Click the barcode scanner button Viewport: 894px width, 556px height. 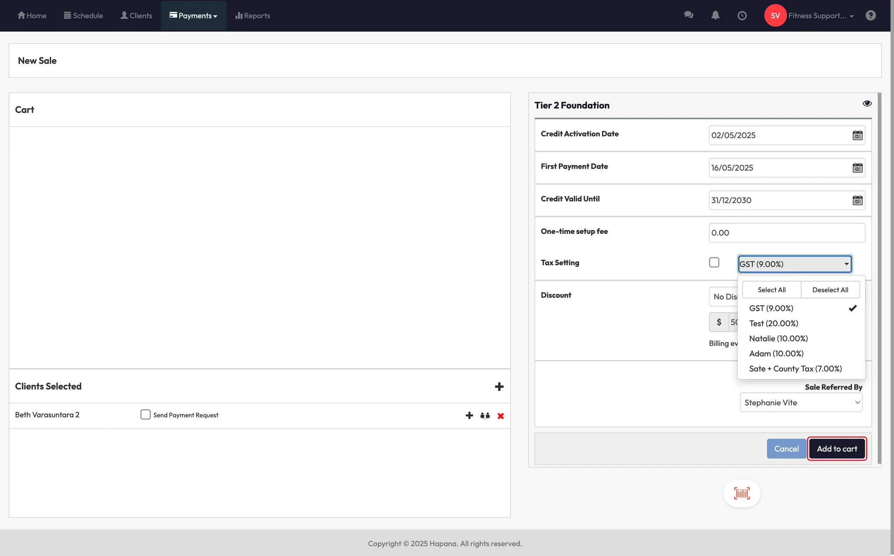click(742, 494)
